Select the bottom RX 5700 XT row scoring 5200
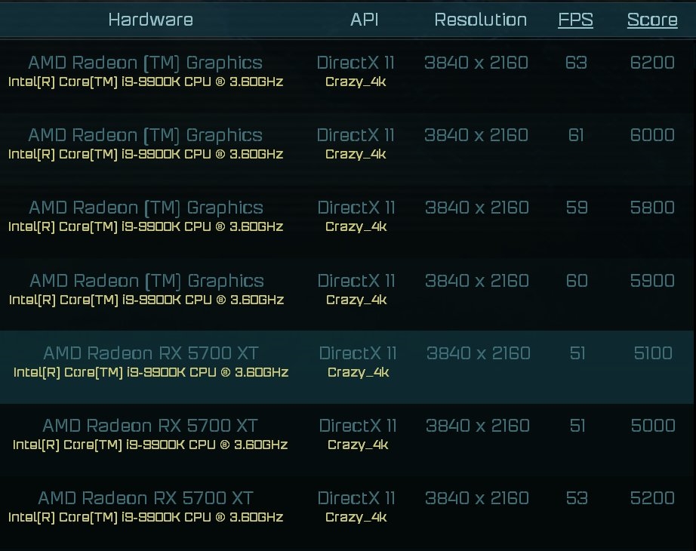696x551 pixels. 347,506
